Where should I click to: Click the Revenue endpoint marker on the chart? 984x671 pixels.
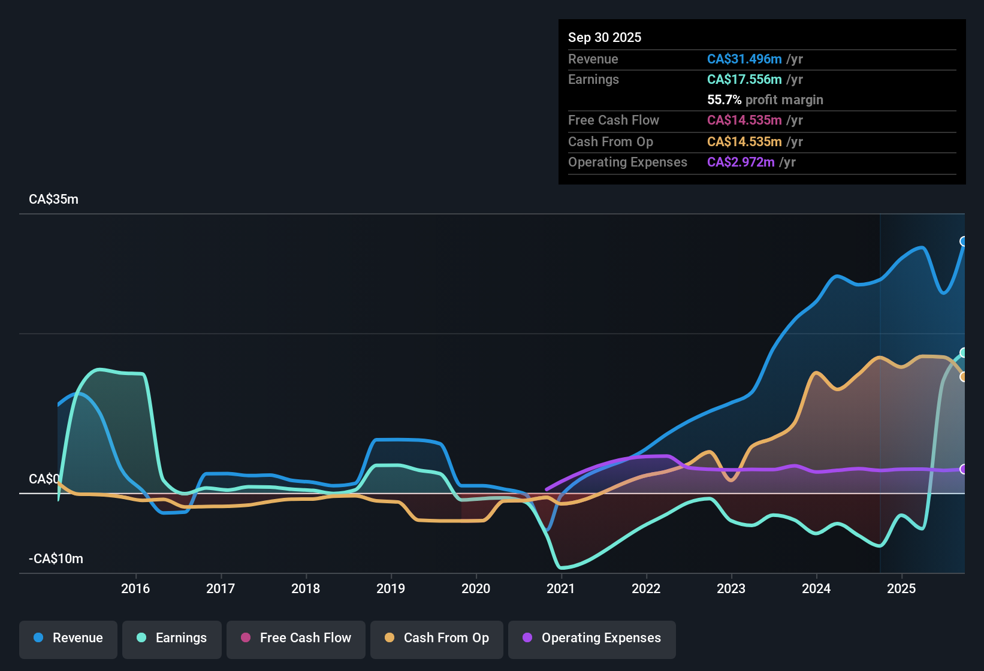tap(964, 242)
